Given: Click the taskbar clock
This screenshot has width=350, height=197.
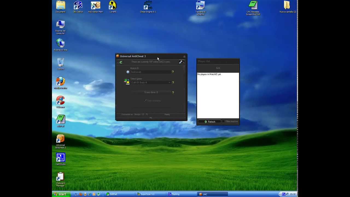Looking at the screenshot, I should (293, 194).
